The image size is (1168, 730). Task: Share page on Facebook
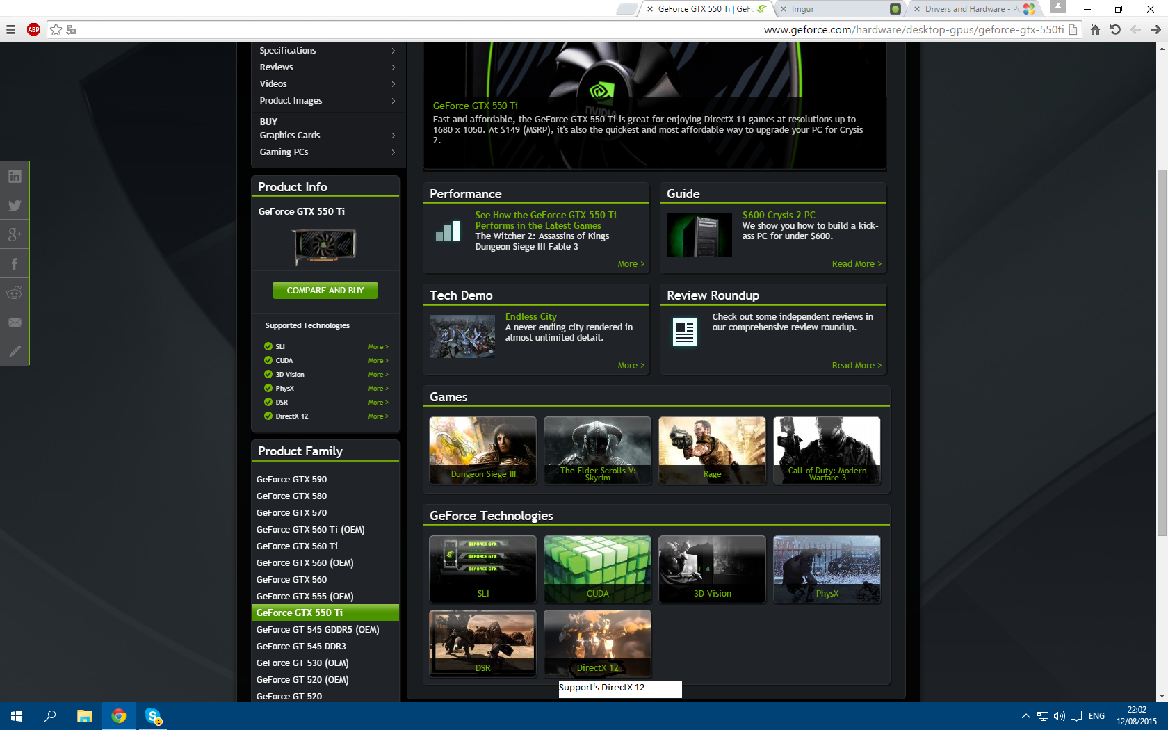[x=15, y=264]
